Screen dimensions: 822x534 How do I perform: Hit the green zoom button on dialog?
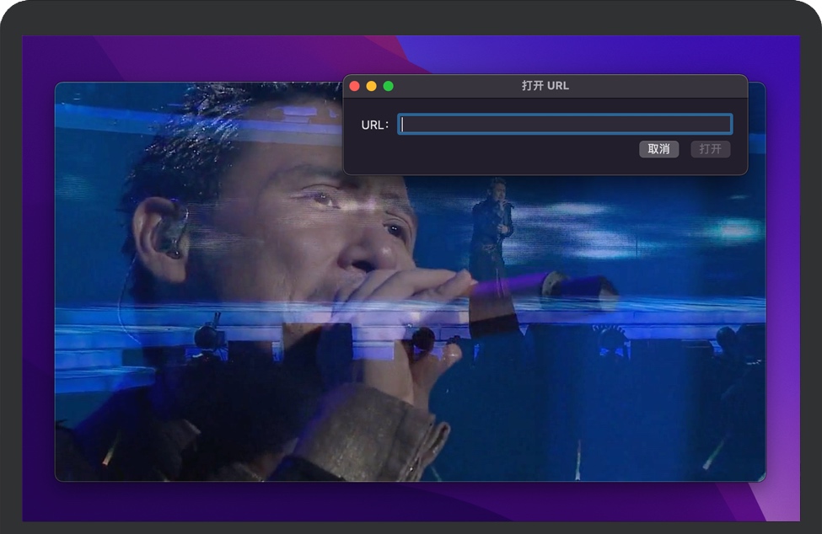pos(389,86)
